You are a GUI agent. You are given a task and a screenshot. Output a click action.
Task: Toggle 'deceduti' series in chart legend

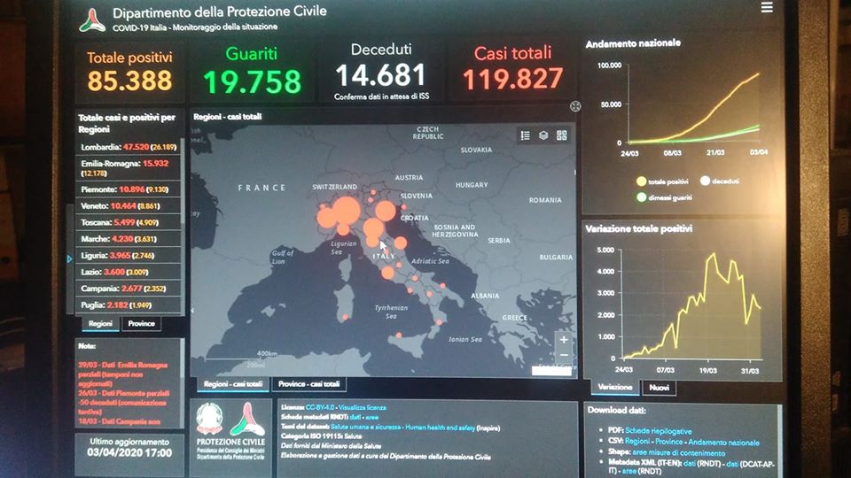[x=720, y=181]
